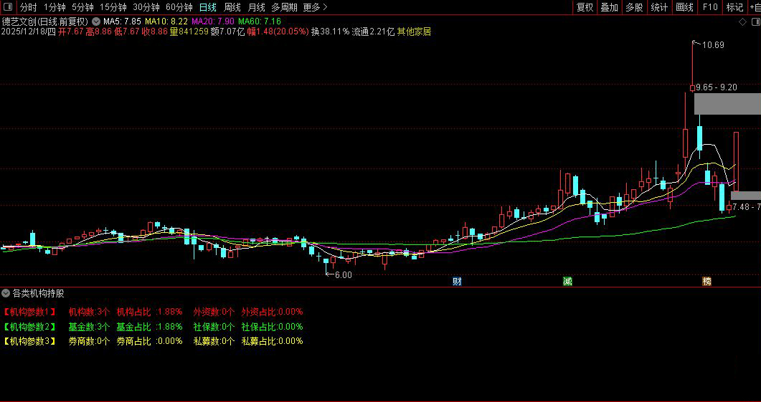Toggle the left panel icon beside 分时
The image size is (761, 402).
[9, 7]
